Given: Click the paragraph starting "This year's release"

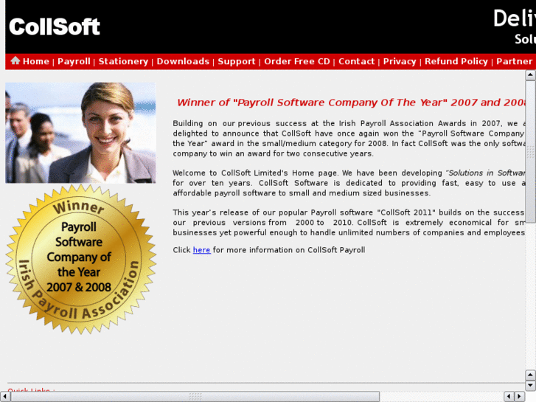Looking at the screenshot, I should click(x=349, y=222).
